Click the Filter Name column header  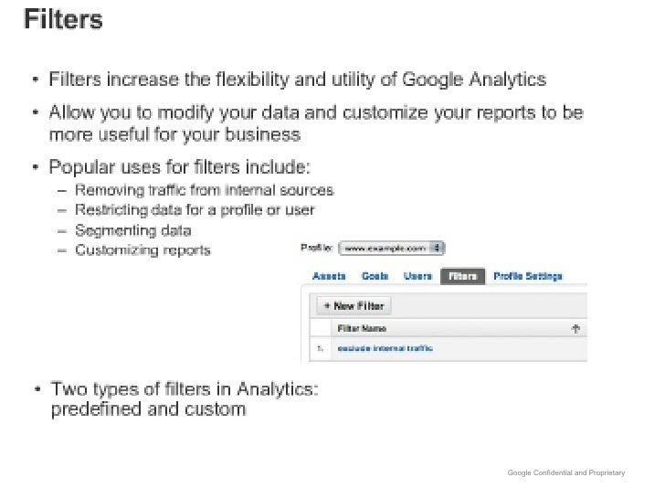[362, 328]
